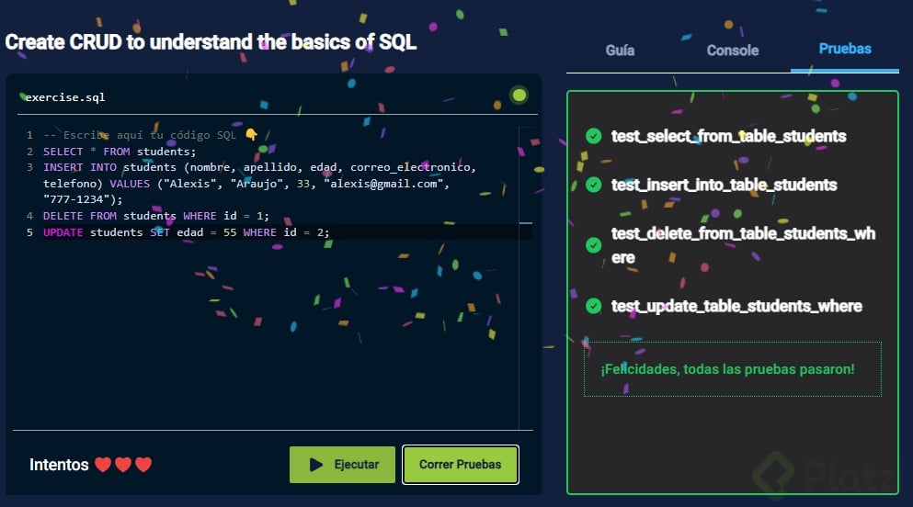Click the first Intentos heart icon

[x=103, y=465]
